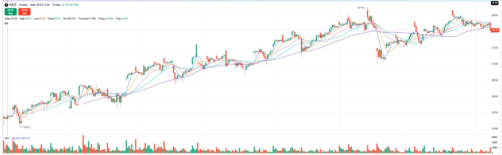Click the red 28.05 current price tag
Viewport: 502px width, 155px height.
click(x=495, y=30)
